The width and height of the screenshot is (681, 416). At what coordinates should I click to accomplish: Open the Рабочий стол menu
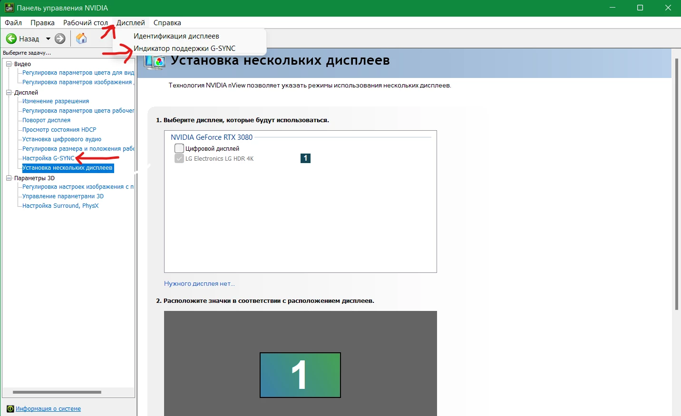tap(86, 23)
